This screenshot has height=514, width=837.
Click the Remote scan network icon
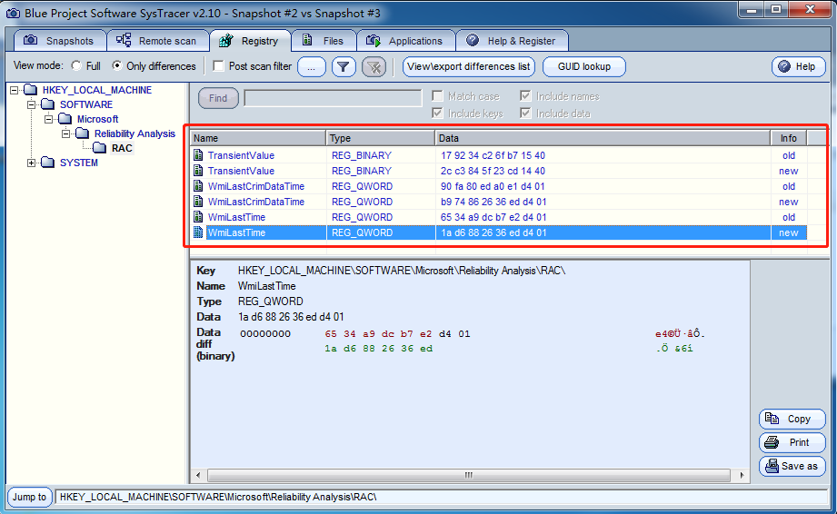click(x=124, y=40)
